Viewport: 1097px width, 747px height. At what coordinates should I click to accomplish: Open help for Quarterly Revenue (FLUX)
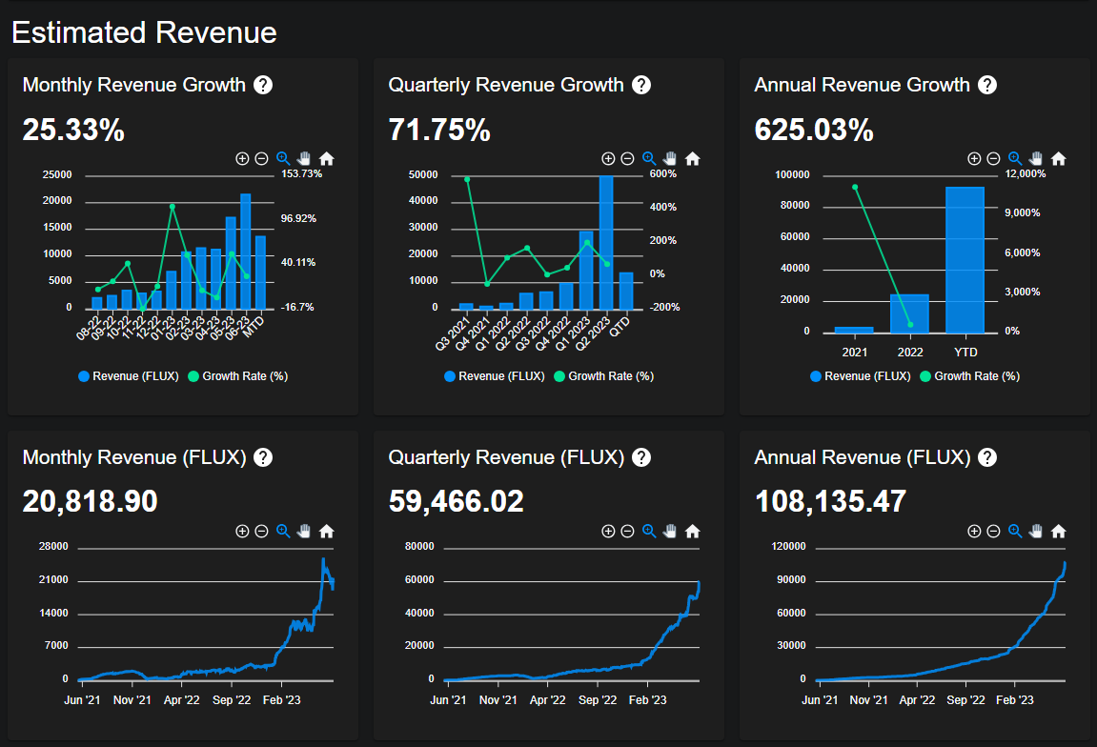click(640, 457)
